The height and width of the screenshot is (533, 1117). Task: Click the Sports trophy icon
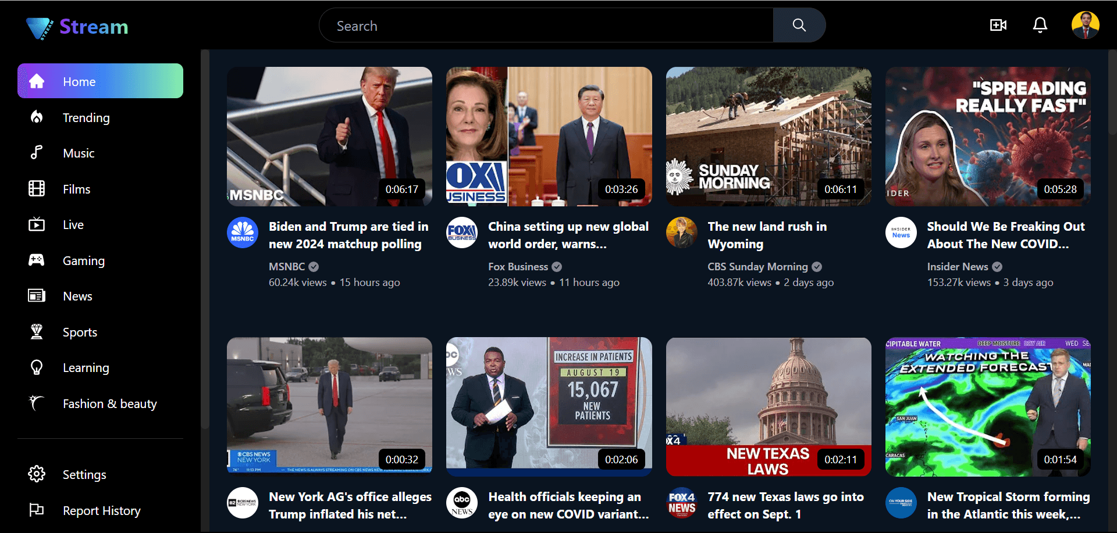pos(37,332)
